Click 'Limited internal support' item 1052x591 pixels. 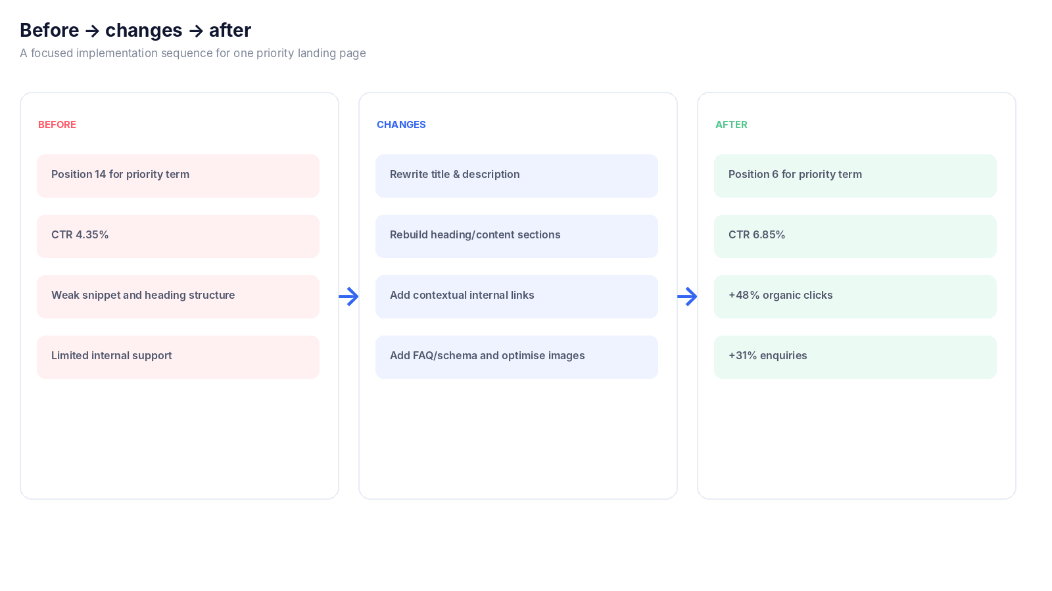coord(178,357)
